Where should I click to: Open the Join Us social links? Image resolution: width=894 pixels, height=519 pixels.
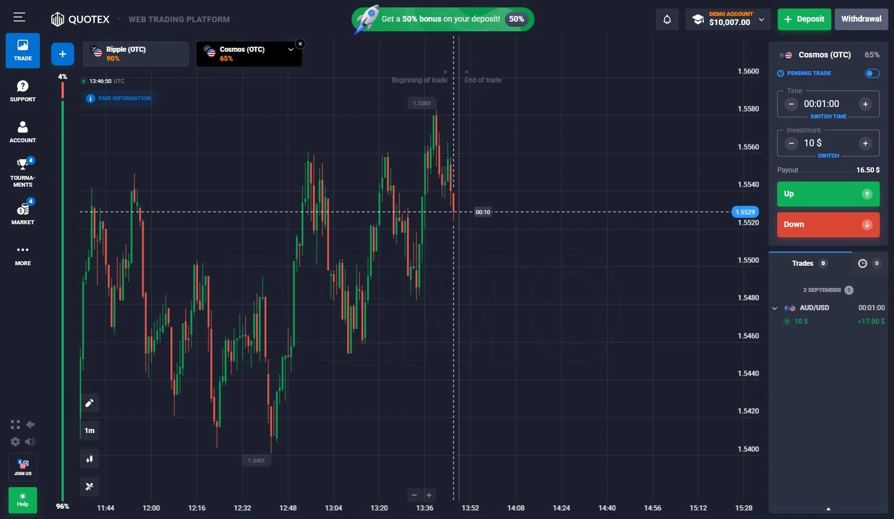coord(23,467)
